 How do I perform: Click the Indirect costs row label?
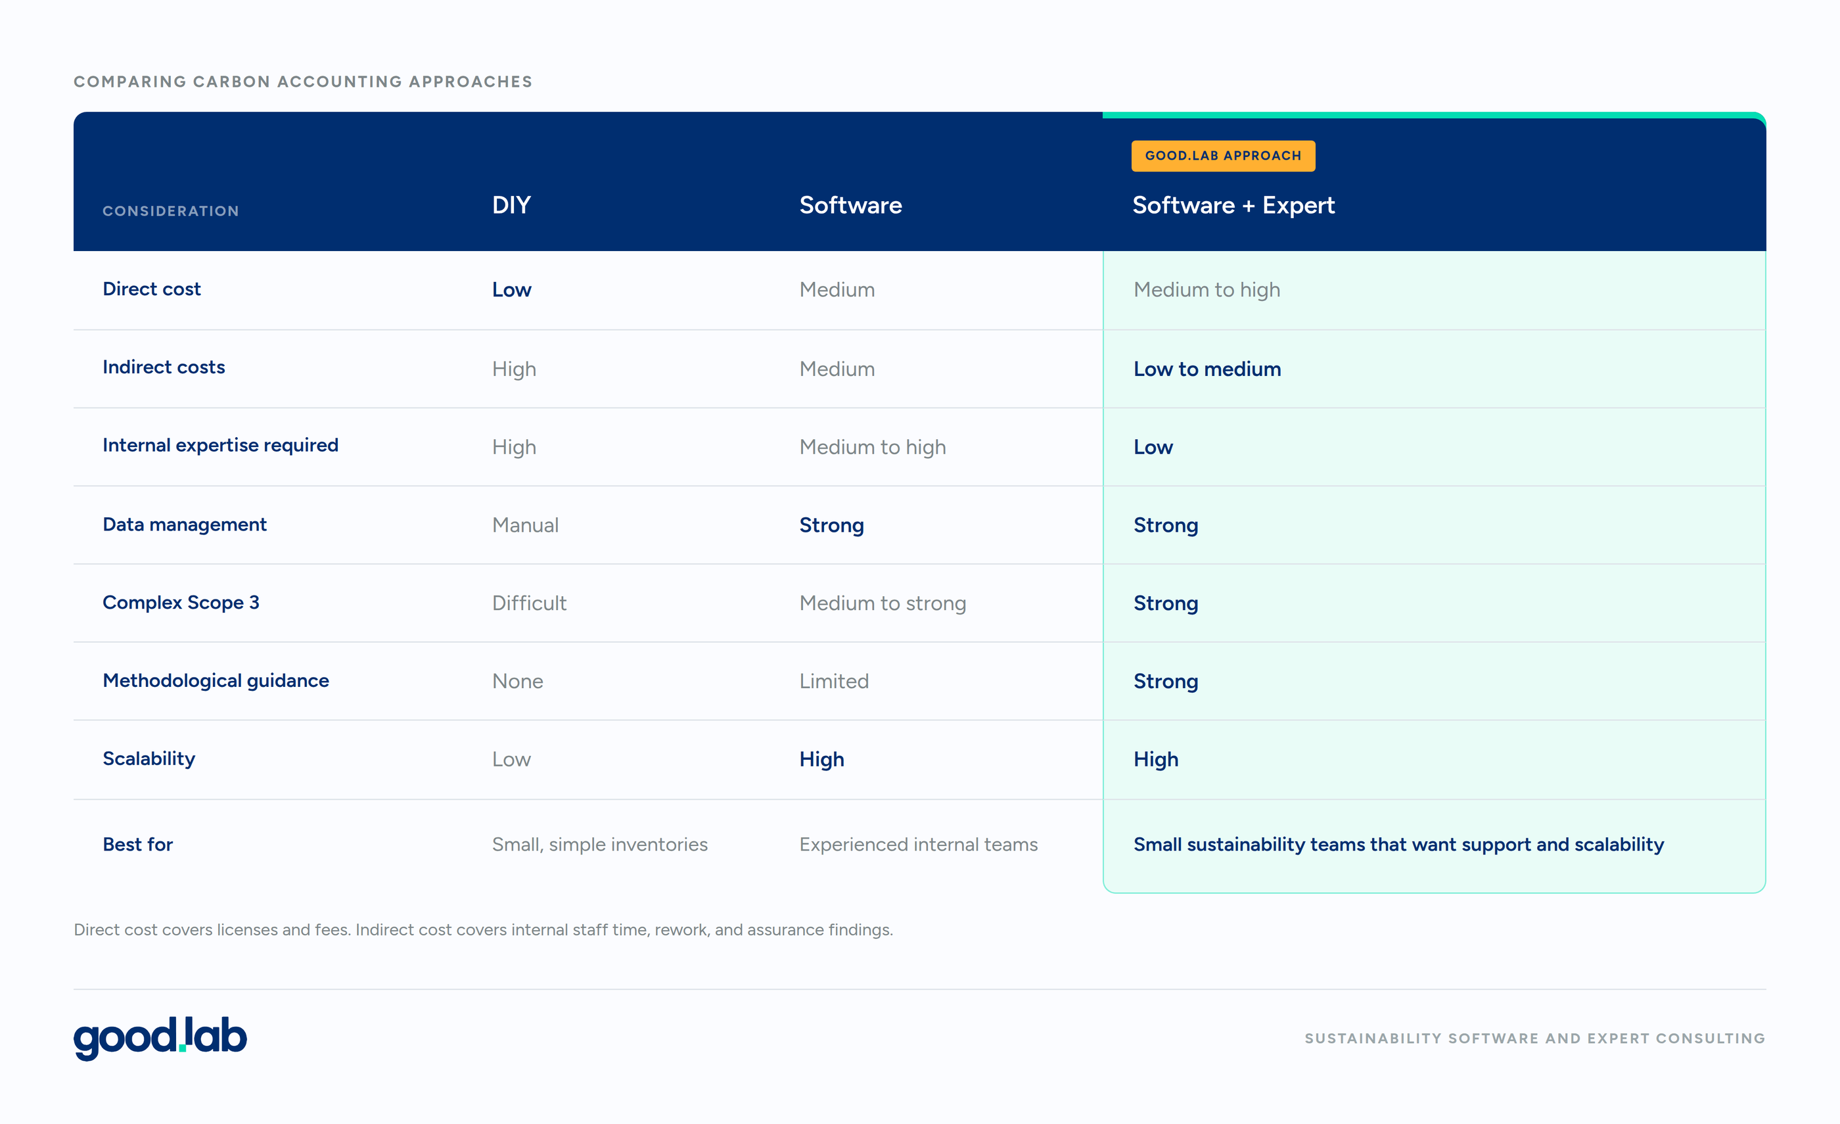point(164,367)
